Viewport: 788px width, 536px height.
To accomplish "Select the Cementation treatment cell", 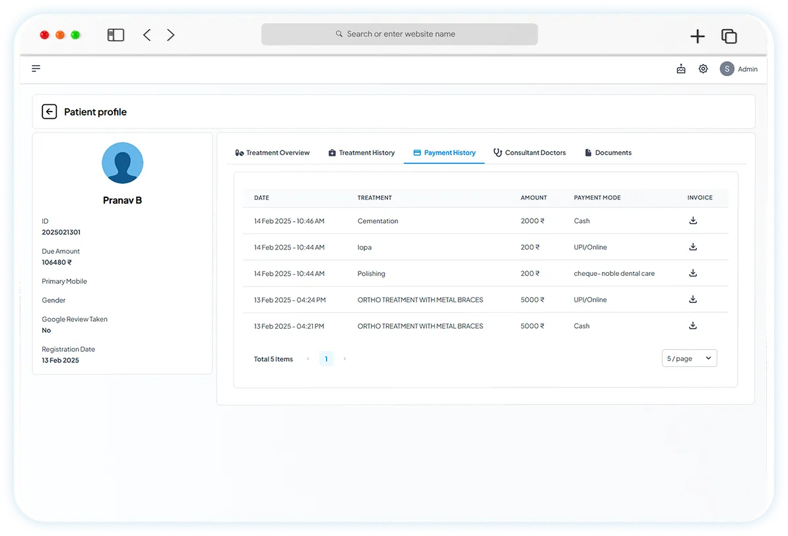I will [x=378, y=221].
